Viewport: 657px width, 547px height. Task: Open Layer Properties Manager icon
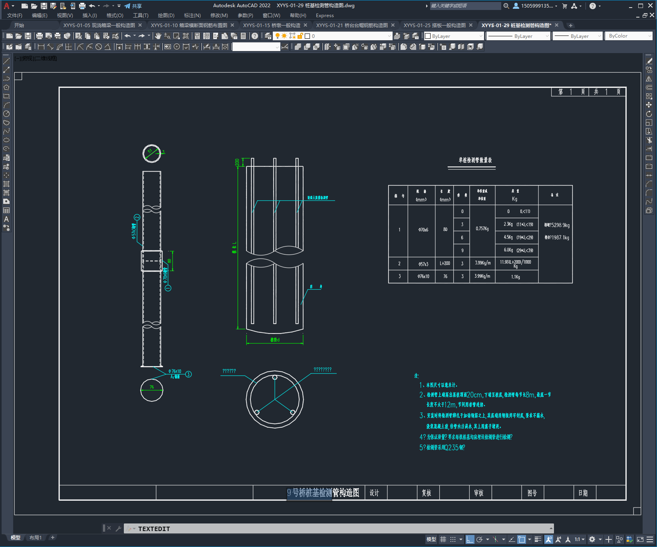click(268, 36)
